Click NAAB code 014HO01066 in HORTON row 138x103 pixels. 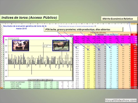pyautogui.click(x=37, y=84)
